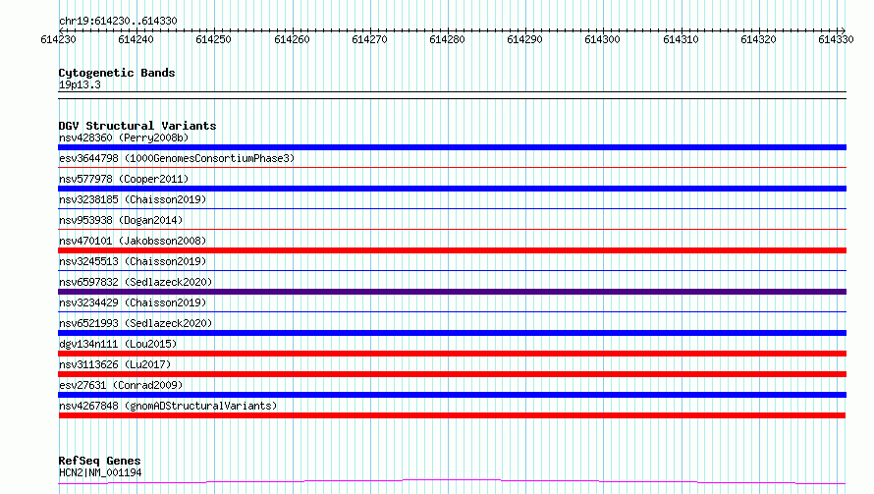874x494 pixels.
Task: Select the Cytogenetic Bands track title
Action: [x=117, y=73]
